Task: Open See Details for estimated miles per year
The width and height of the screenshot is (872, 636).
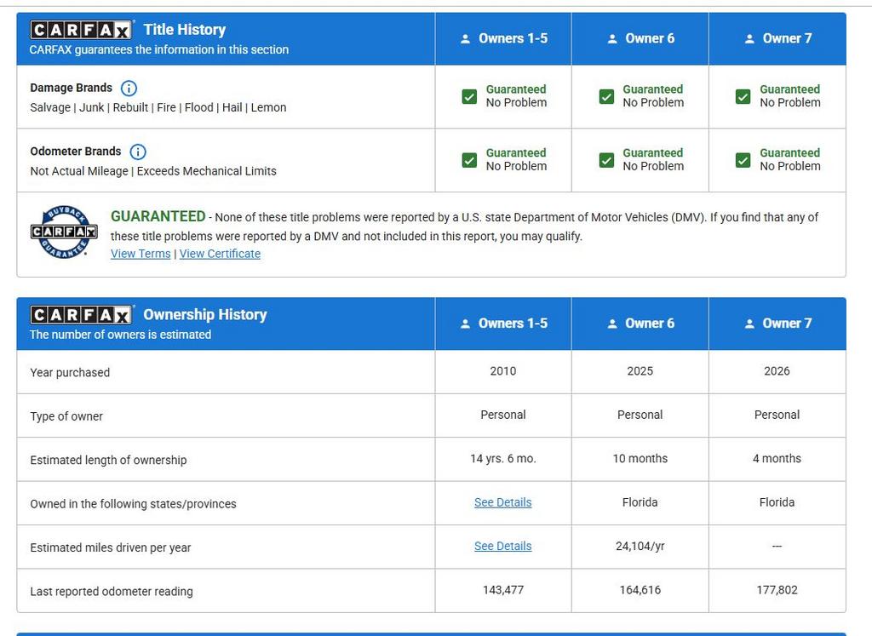Action: (502, 547)
